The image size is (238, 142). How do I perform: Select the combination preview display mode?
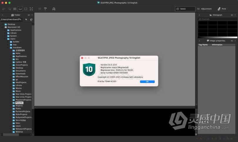click(20, 9)
